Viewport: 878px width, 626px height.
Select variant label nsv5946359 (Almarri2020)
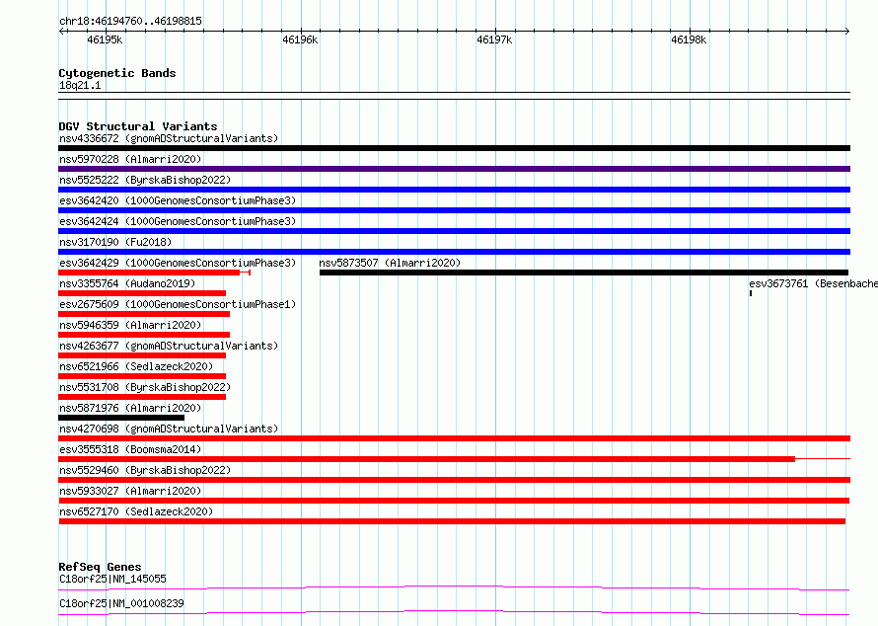(130, 325)
